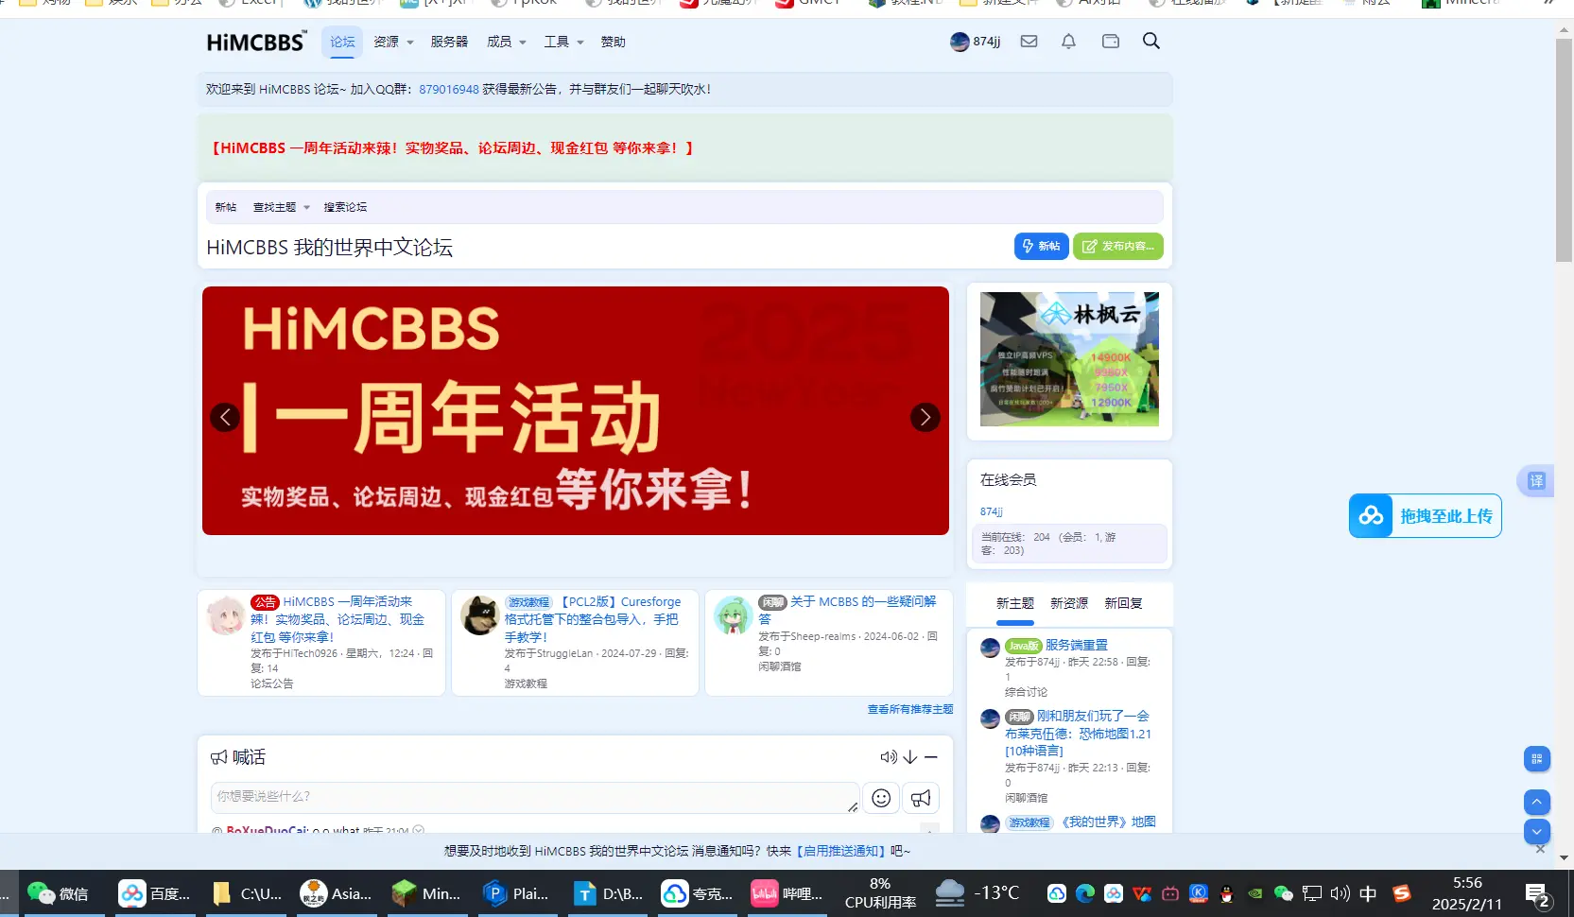
Task: Switch to the 新回复 tab
Action: coord(1123,603)
